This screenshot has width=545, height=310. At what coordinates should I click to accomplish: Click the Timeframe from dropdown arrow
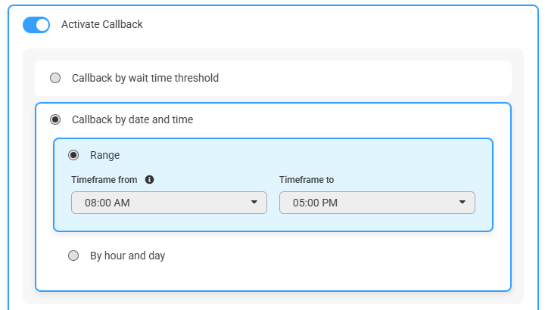pyautogui.click(x=254, y=202)
